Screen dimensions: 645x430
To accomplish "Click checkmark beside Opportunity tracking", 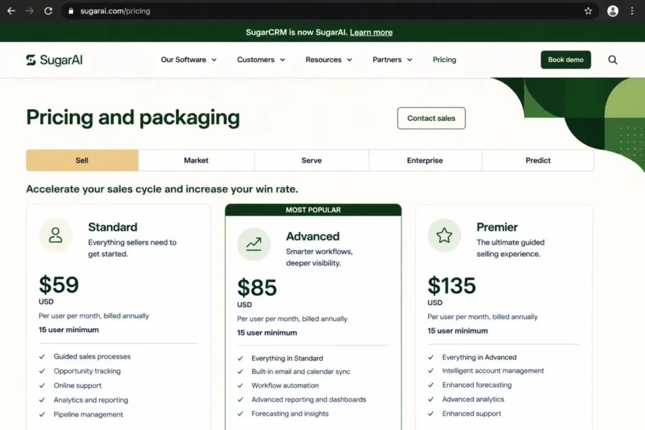I will (x=42, y=371).
